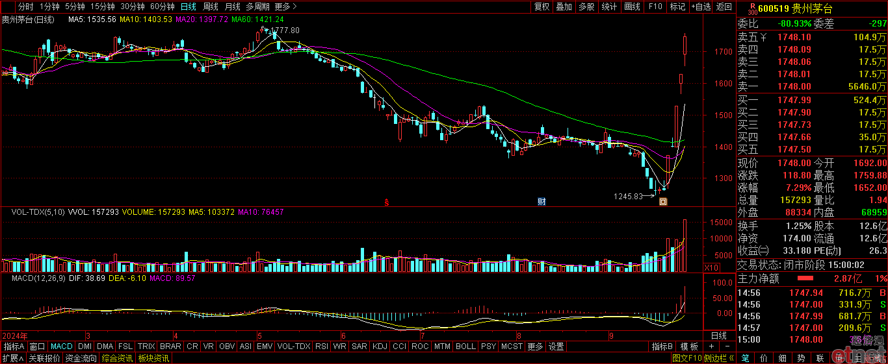
Task: Select the RSI indicator tab
Action: coord(321,346)
